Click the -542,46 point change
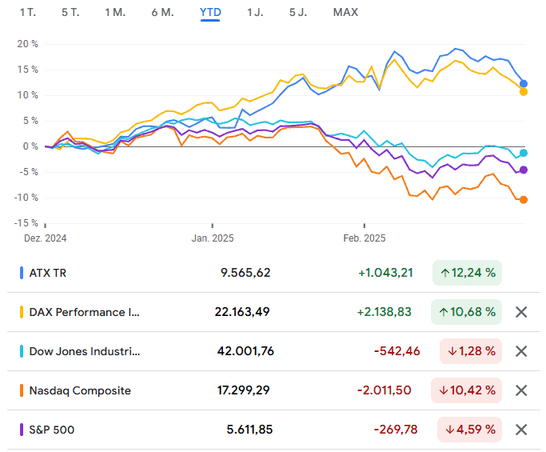This screenshot has width=546, height=452. coord(397,351)
